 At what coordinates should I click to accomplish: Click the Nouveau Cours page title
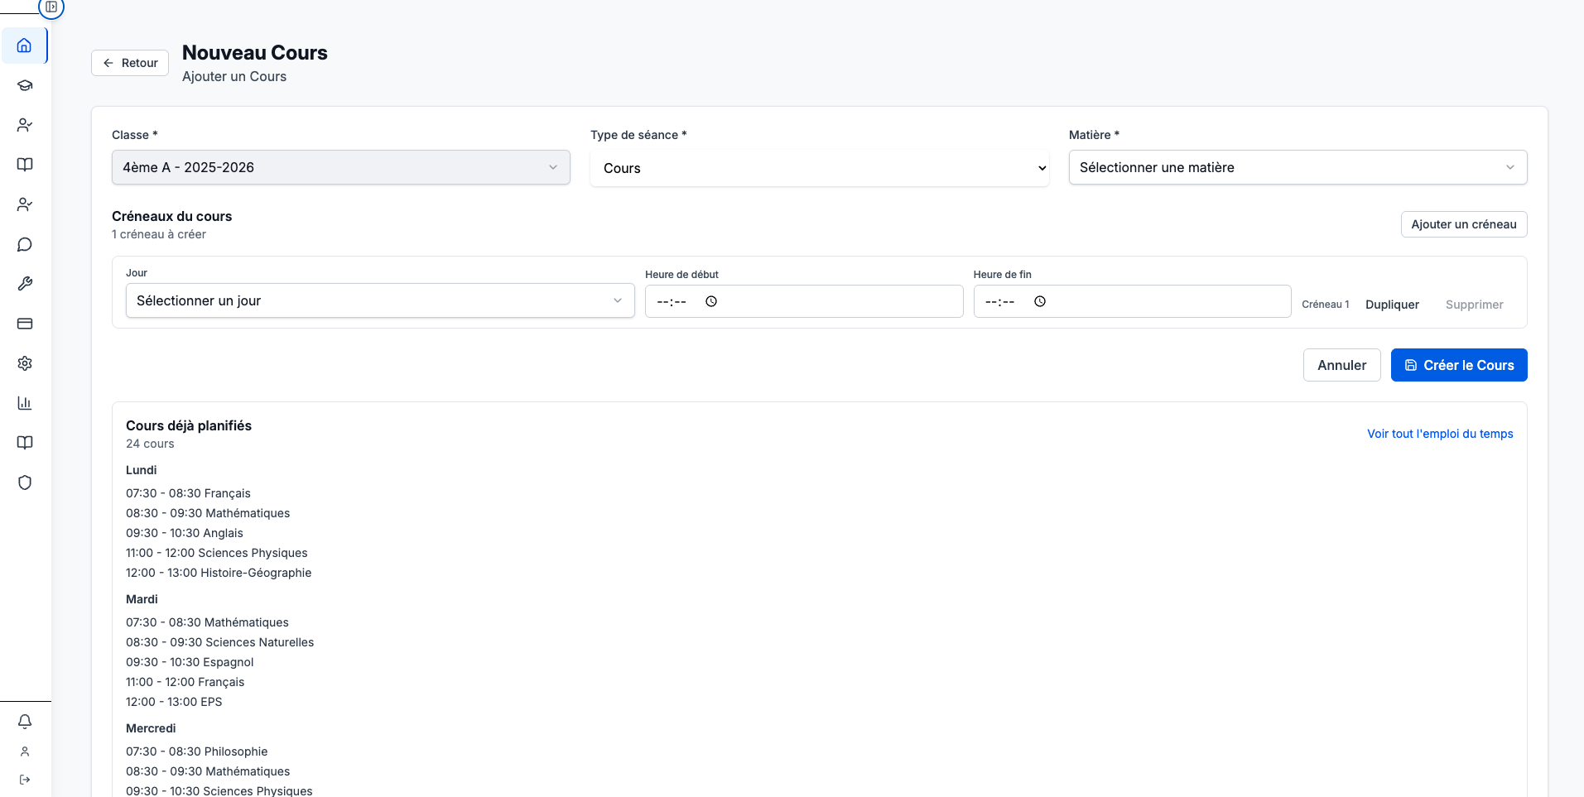255,53
